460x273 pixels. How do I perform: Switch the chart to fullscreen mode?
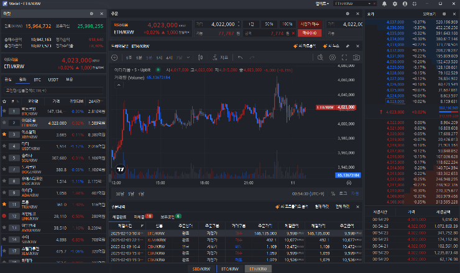(344, 58)
